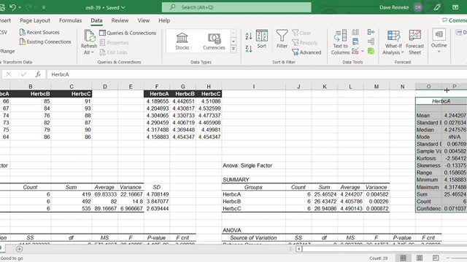Click cell with HerbcB header in column G
This screenshot has width=467, height=262.
(183, 94)
